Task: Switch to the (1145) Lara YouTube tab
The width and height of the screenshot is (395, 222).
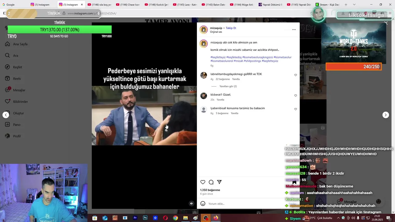Action: click(x=185, y=5)
